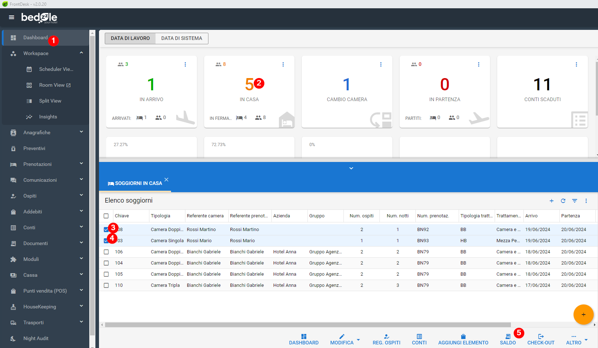Open Night Audit from the sidebar

click(36, 338)
